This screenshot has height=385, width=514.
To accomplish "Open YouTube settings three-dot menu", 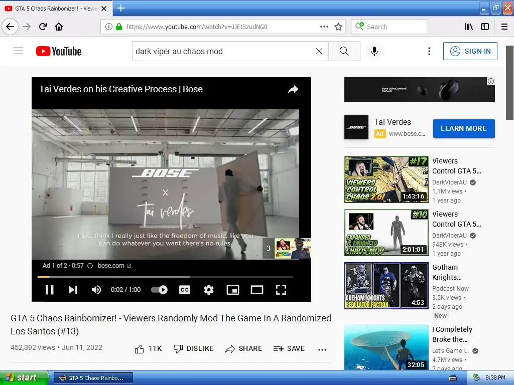I will click(429, 51).
